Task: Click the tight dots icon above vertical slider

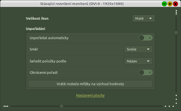Action: (x=176, y=12)
